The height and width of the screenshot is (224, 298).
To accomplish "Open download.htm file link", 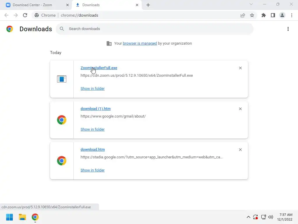I will coord(93,150).
